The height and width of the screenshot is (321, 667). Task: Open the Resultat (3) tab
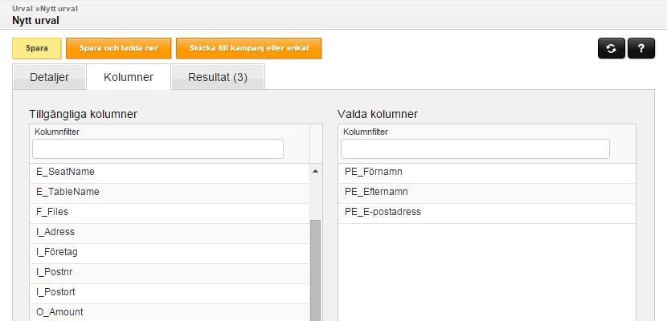click(x=218, y=77)
